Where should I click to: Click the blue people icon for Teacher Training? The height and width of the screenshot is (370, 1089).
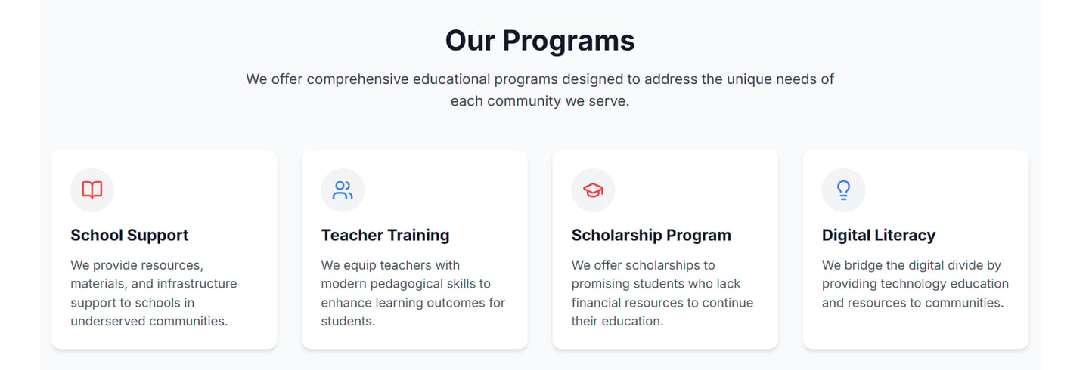pos(343,190)
